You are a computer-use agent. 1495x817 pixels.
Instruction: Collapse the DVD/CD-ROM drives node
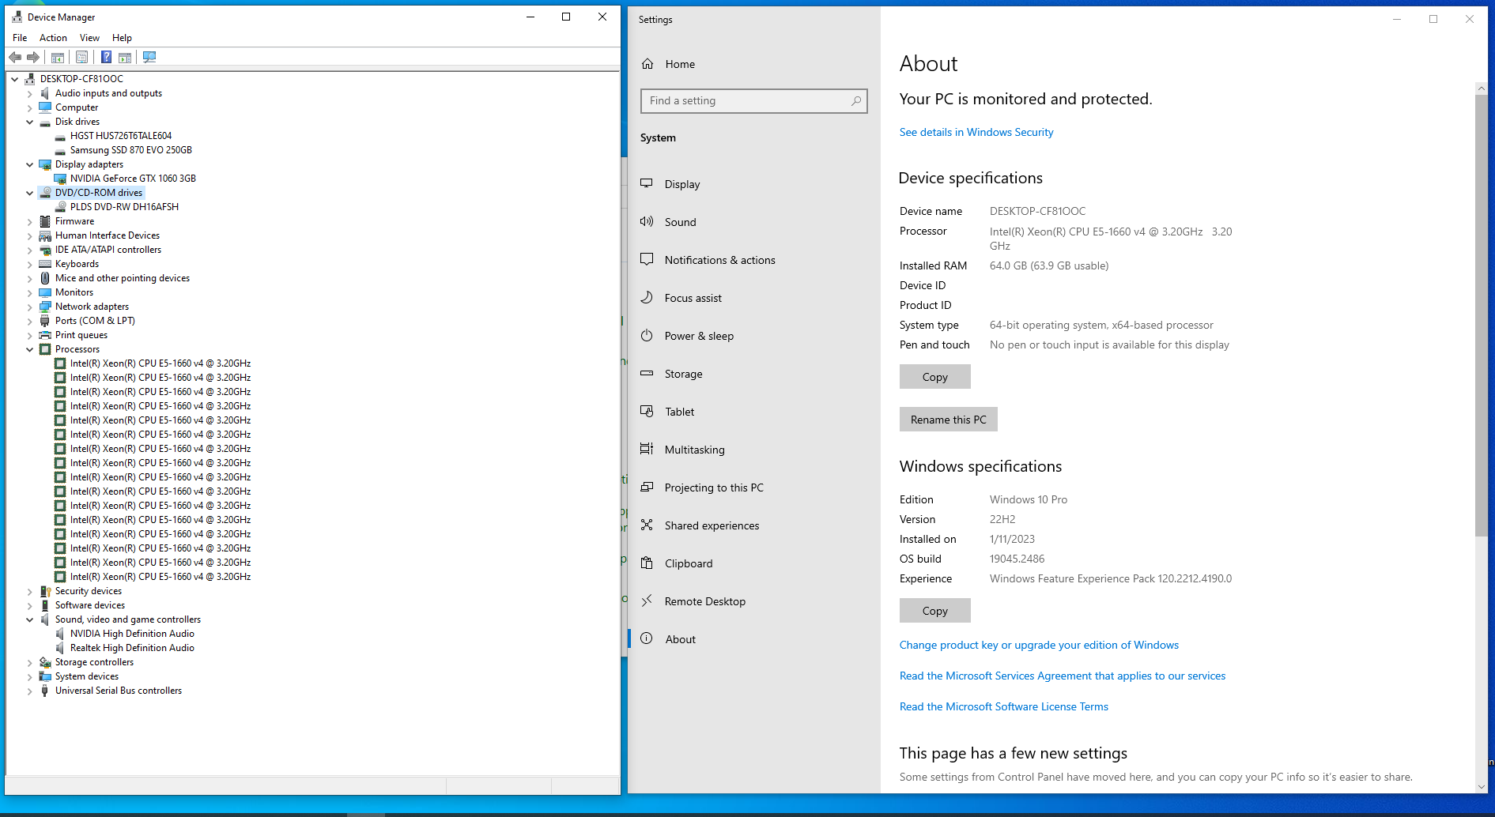pyautogui.click(x=30, y=193)
